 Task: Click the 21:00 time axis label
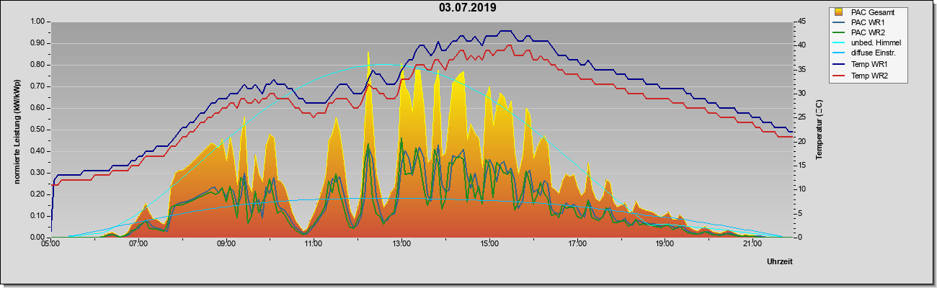[752, 245]
